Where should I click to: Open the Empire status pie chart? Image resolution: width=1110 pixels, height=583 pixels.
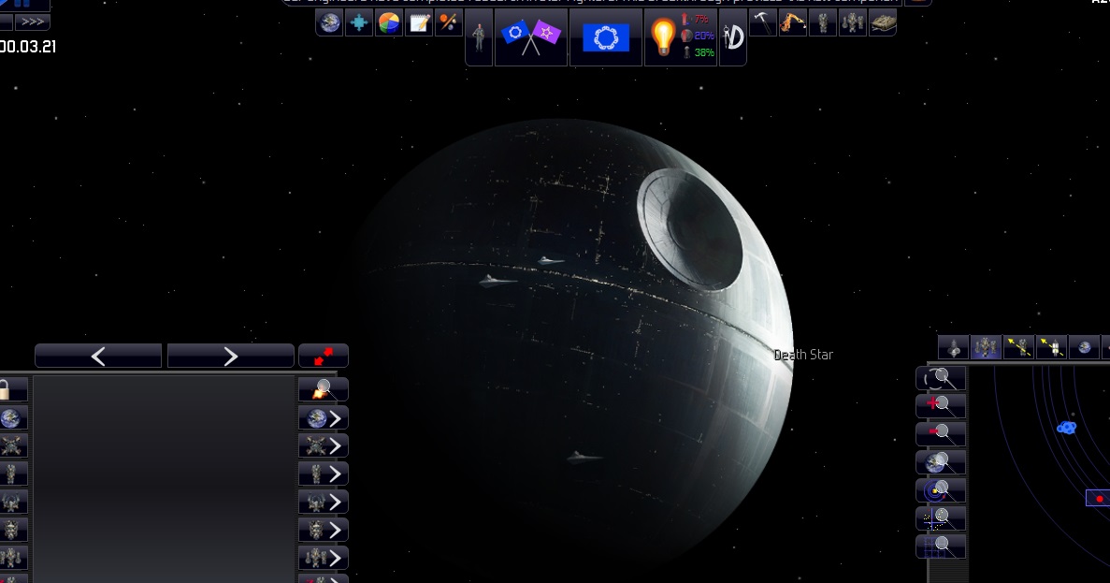(x=388, y=22)
